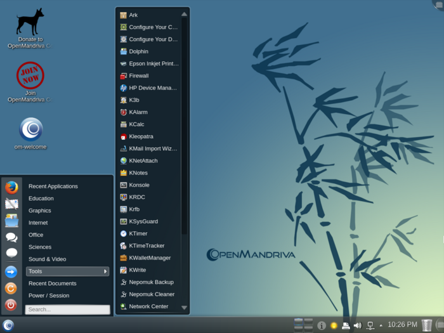Image resolution: width=444 pixels, height=333 pixels.
Task: Click the menu Search field
Action: pos(67,310)
